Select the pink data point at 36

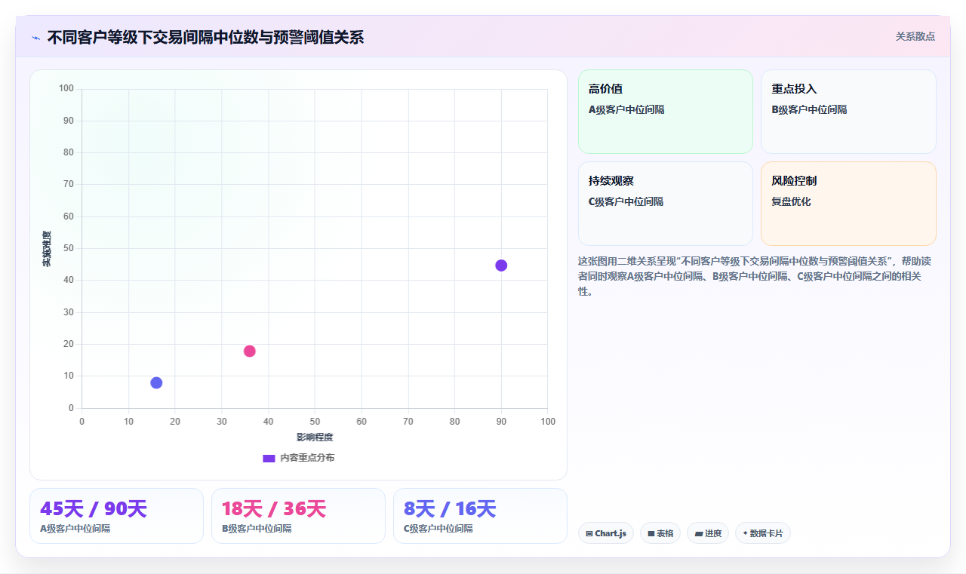coord(250,351)
